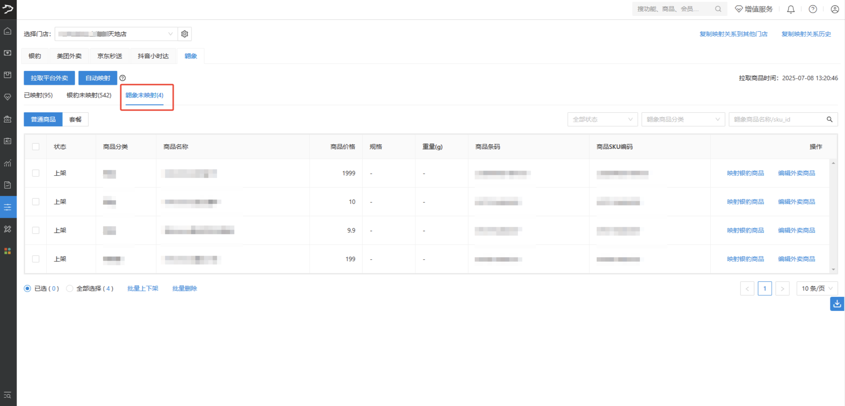845x406 pixels.
Task: Click the 拉取平台外卖 button
Action: 49,78
